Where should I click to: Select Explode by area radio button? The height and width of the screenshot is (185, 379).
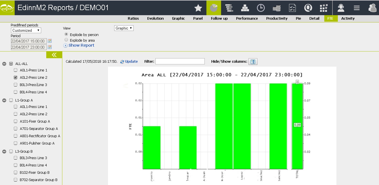(x=66, y=40)
